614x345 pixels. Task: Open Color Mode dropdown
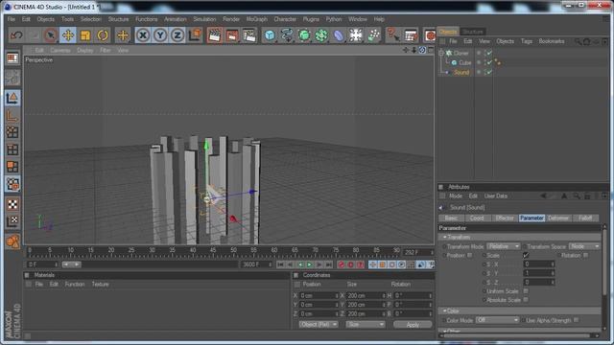click(x=497, y=320)
